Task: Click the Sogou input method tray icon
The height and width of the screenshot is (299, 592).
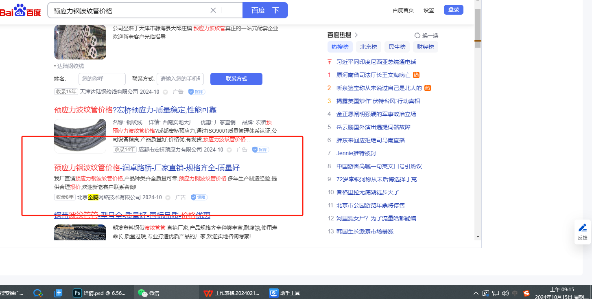Action: [x=526, y=293]
